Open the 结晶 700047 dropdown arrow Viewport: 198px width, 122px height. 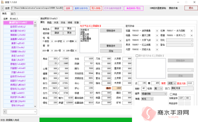pyautogui.click(x=157, y=35)
